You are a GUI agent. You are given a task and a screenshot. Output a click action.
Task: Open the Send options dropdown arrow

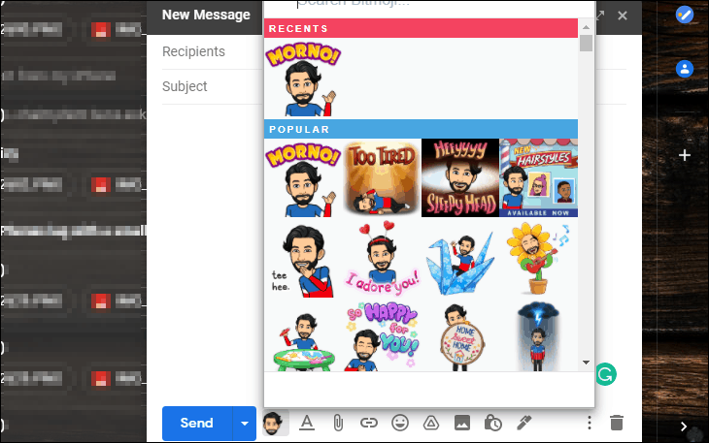(245, 424)
